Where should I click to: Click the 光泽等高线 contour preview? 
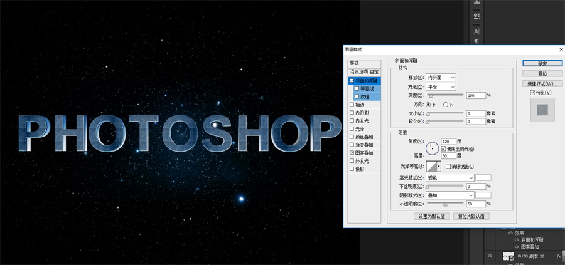click(x=432, y=166)
